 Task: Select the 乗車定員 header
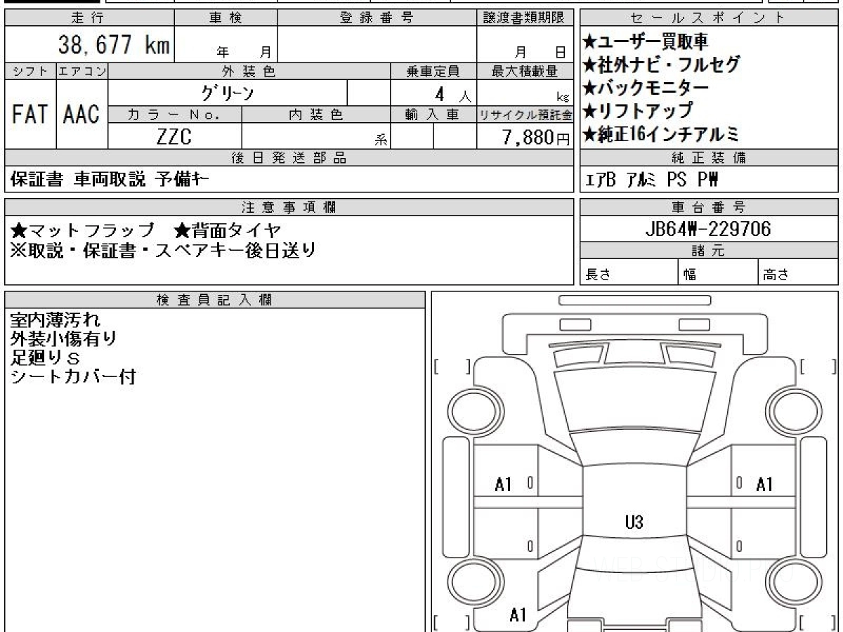(433, 71)
